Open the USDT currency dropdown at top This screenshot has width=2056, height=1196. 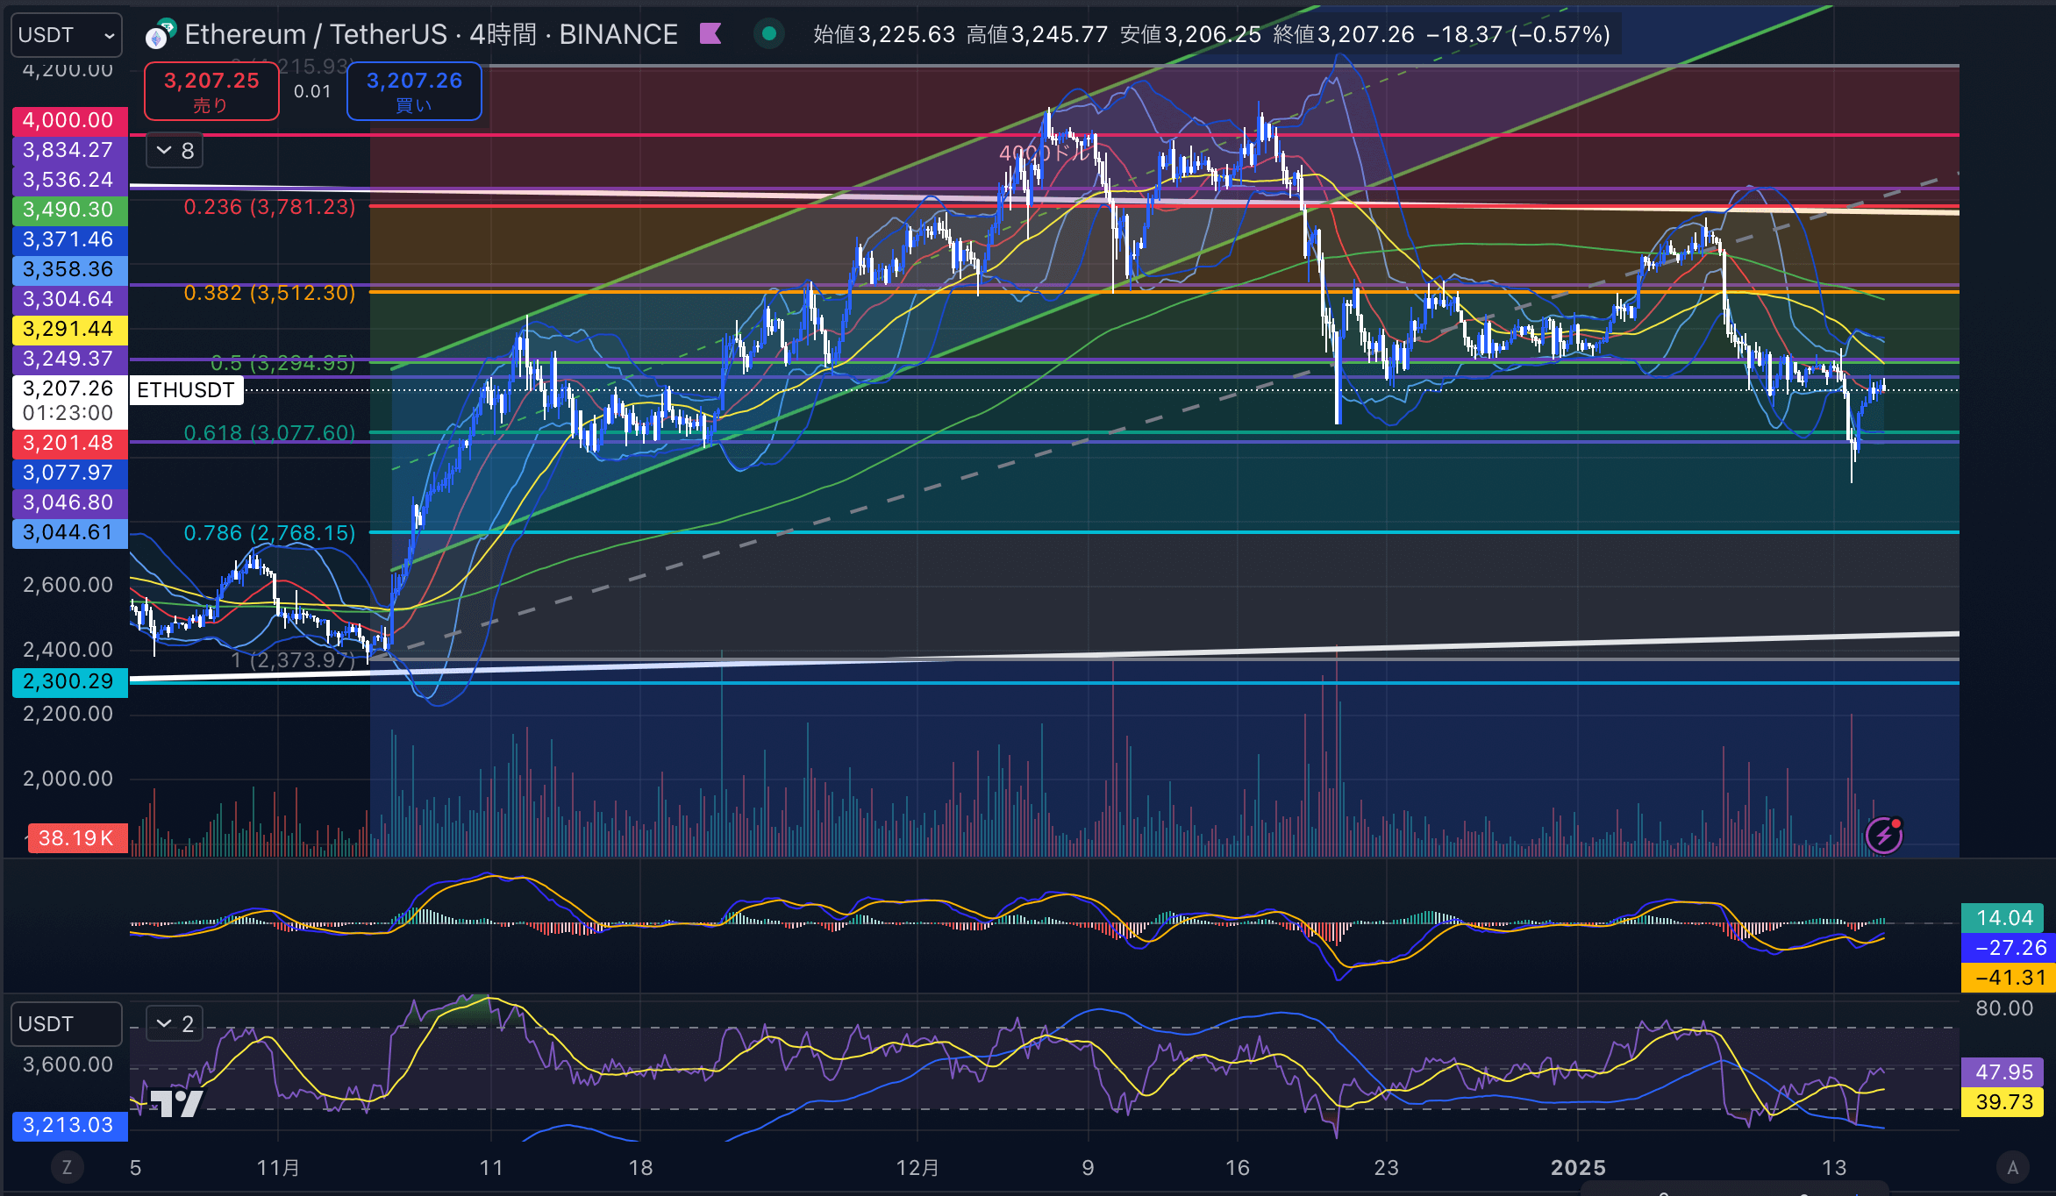[67, 35]
